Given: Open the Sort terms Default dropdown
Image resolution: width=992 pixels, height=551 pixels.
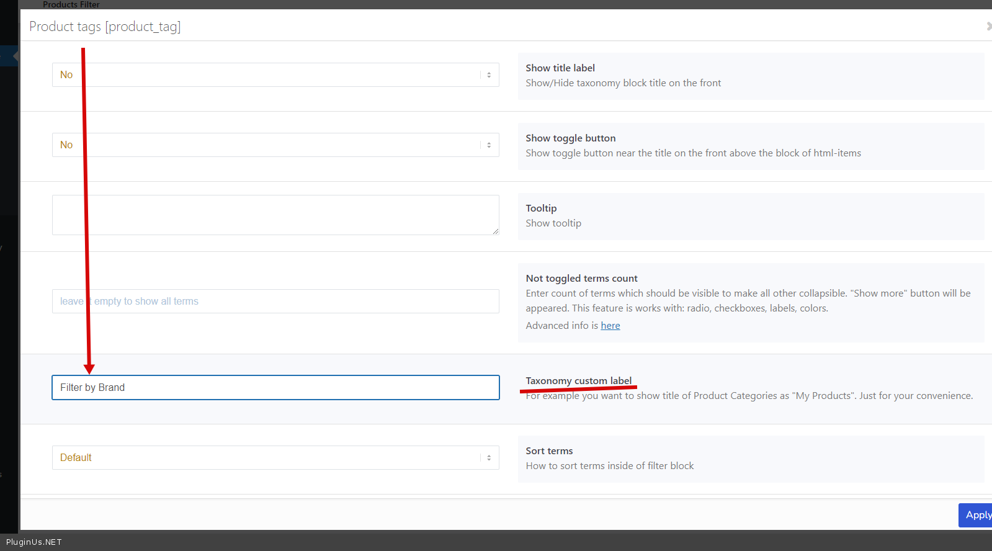Looking at the screenshot, I should (x=275, y=458).
